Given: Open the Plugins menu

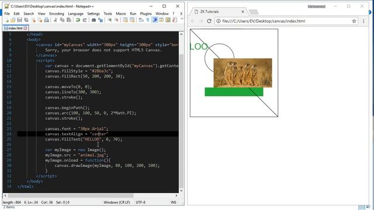Looking at the screenshot, I should point(146,13).
